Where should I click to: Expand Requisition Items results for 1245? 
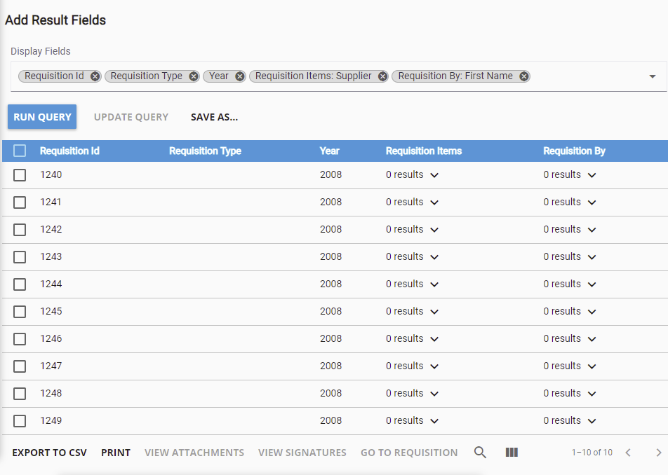tap(434, 312)
